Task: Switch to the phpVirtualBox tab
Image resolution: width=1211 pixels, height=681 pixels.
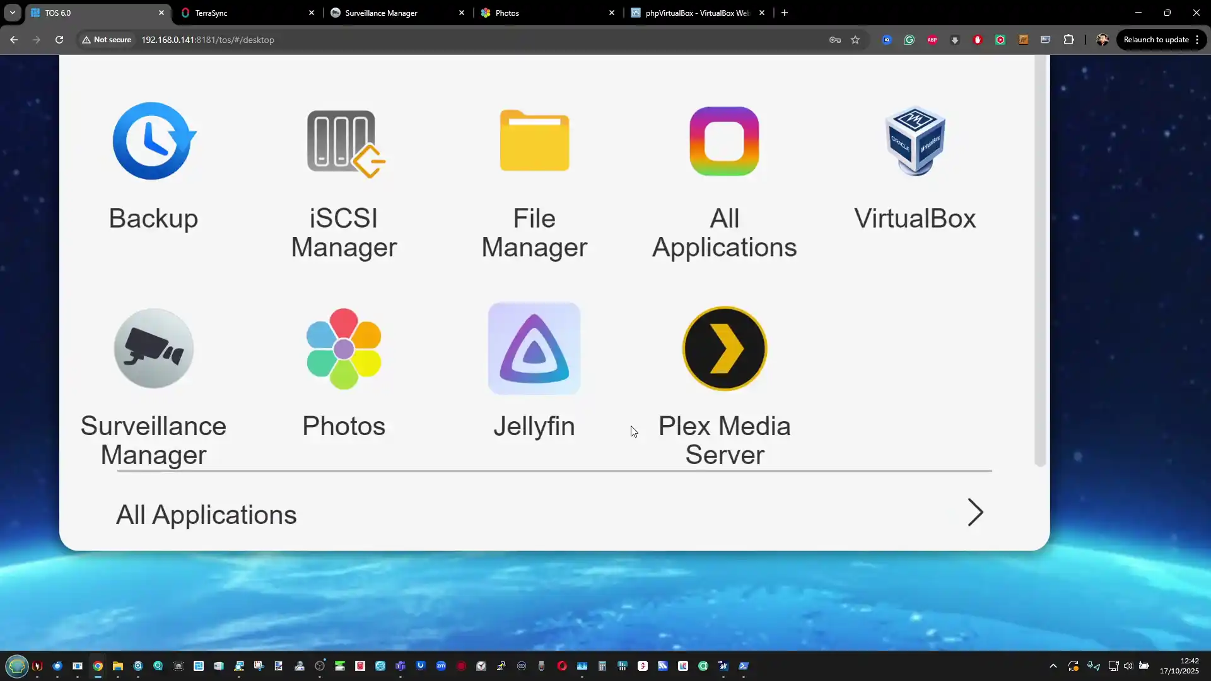Action: pyautogui.click(x=697, y=13)
